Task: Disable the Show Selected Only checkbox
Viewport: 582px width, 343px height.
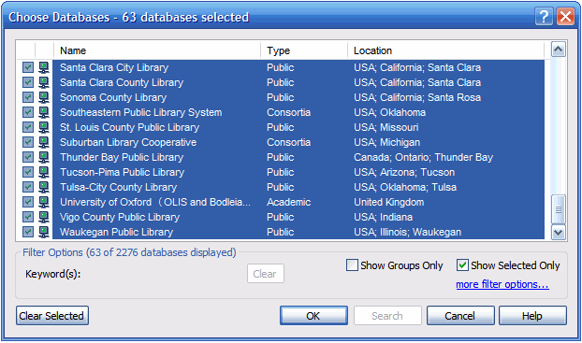Action: 462,265
